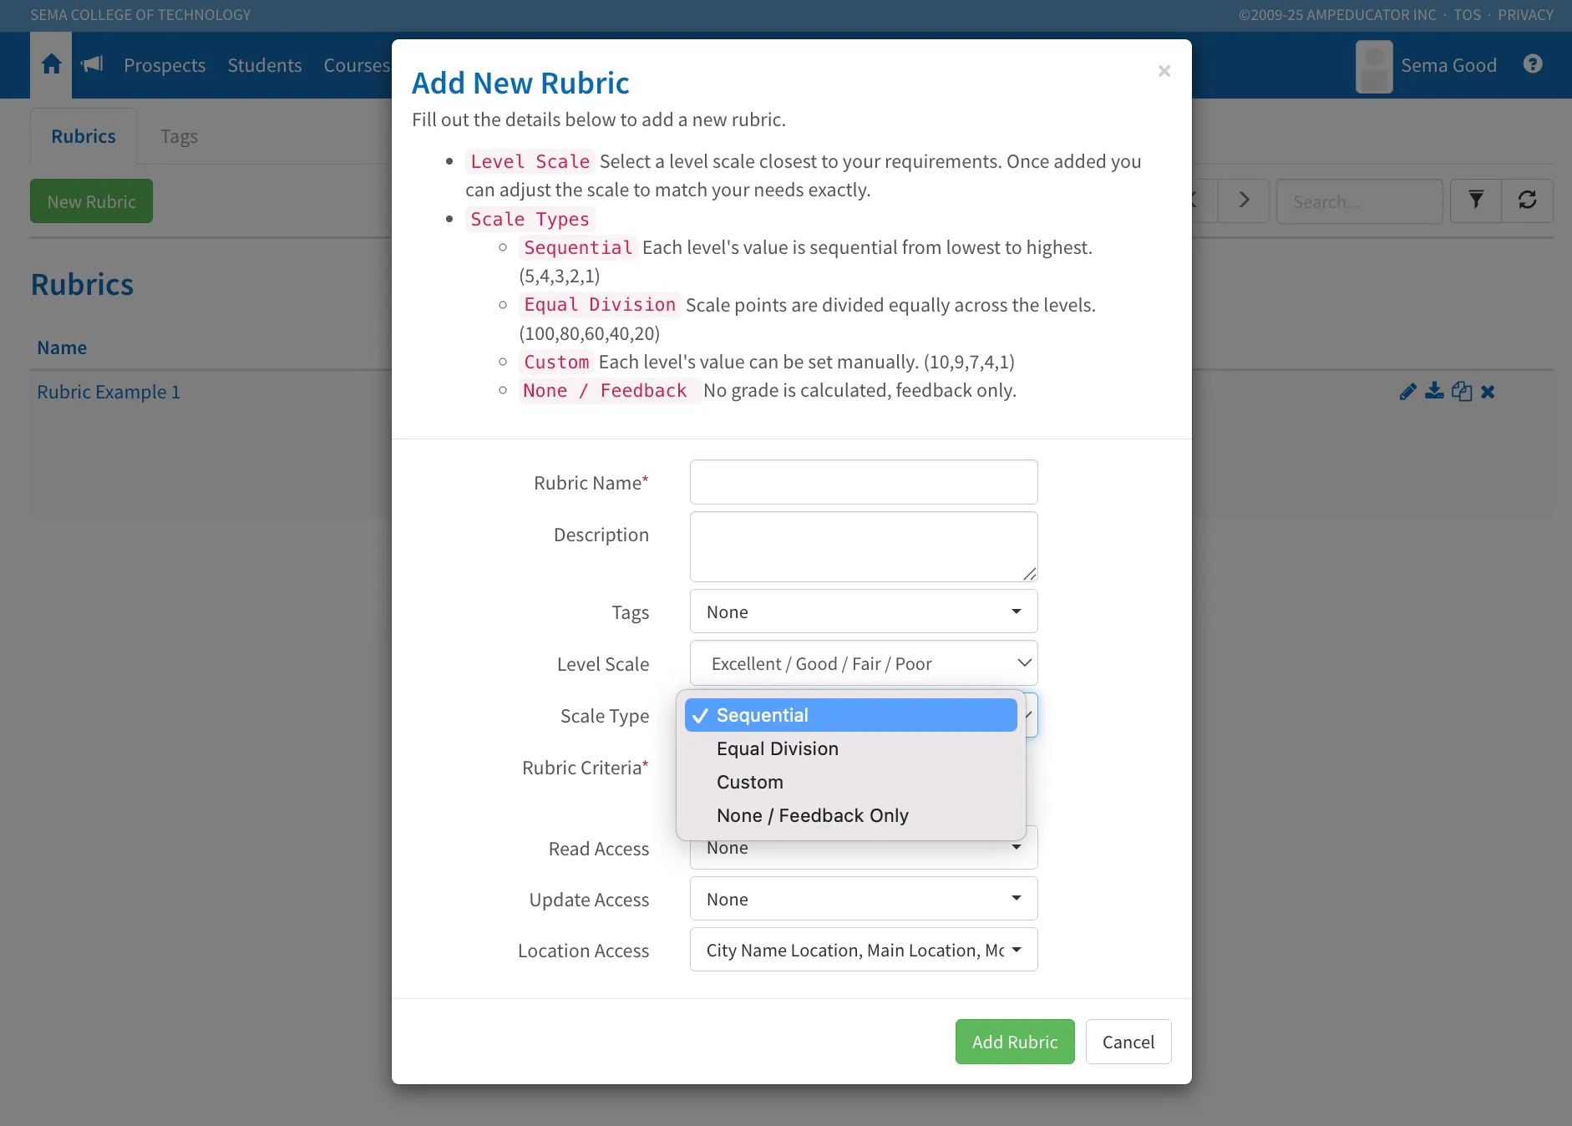Open the Location Access dropdown

[864, 950]
